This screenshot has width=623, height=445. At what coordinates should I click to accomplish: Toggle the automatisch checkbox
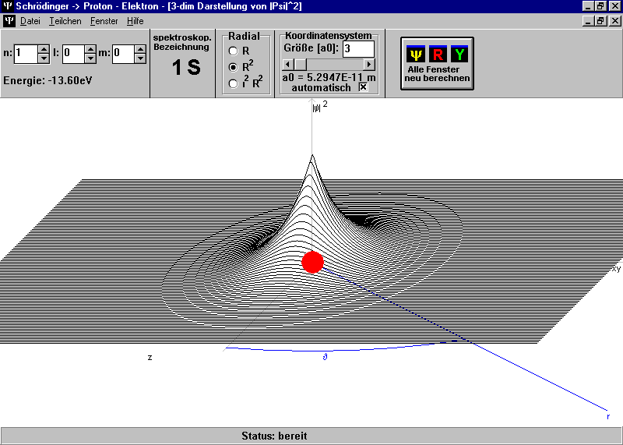point(363,87)
